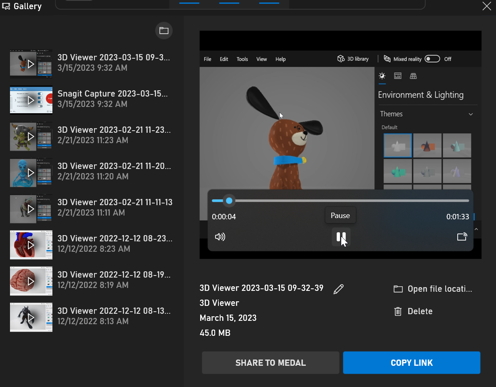Click the SHARE TO MEDAL button

pyautogui.click(x=270, y=362)
